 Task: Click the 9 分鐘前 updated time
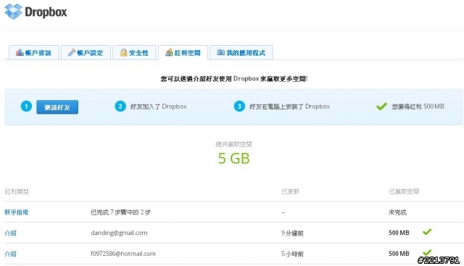coord(292,233)
